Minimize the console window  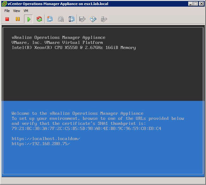190,4
